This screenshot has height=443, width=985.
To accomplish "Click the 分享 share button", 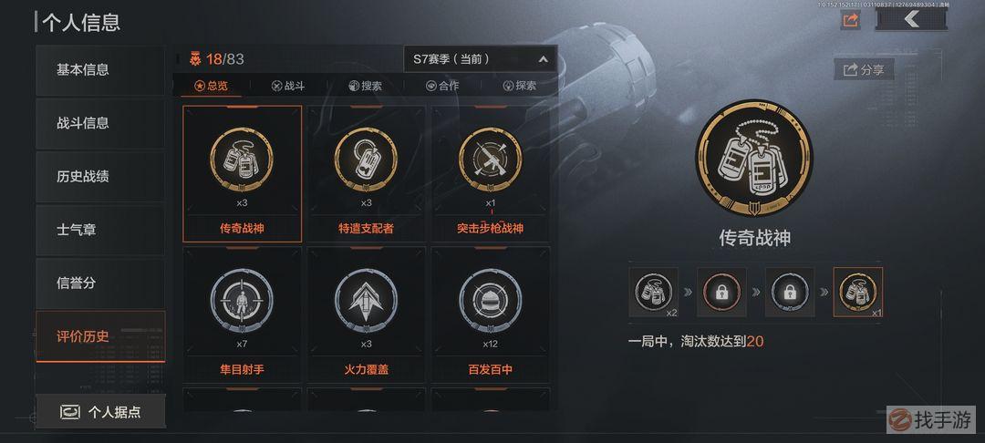I will pyautogui.click(x=864, y=69).
